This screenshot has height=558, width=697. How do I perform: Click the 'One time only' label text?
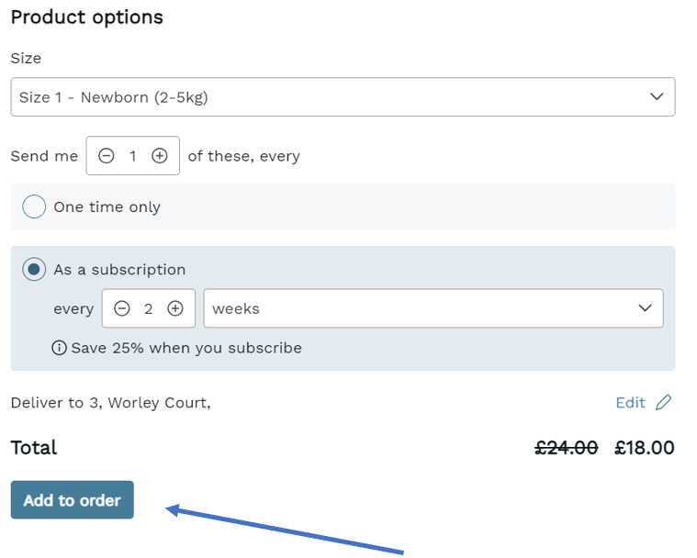(107, 207)
